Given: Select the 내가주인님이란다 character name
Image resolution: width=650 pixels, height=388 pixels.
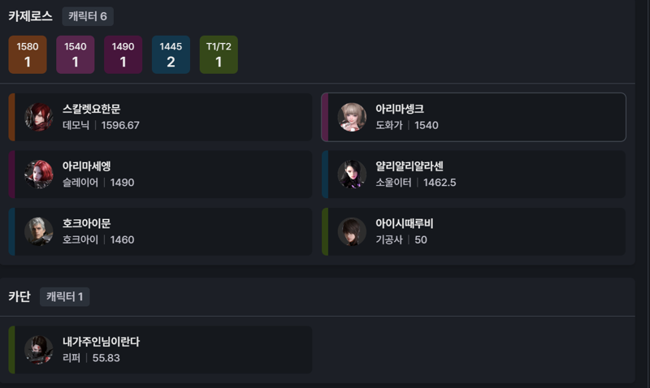Looking at the screenshot, I should tap(101, 342).
